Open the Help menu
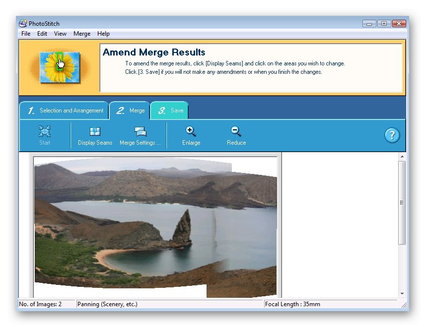425x327 pixels. [103, 34]
